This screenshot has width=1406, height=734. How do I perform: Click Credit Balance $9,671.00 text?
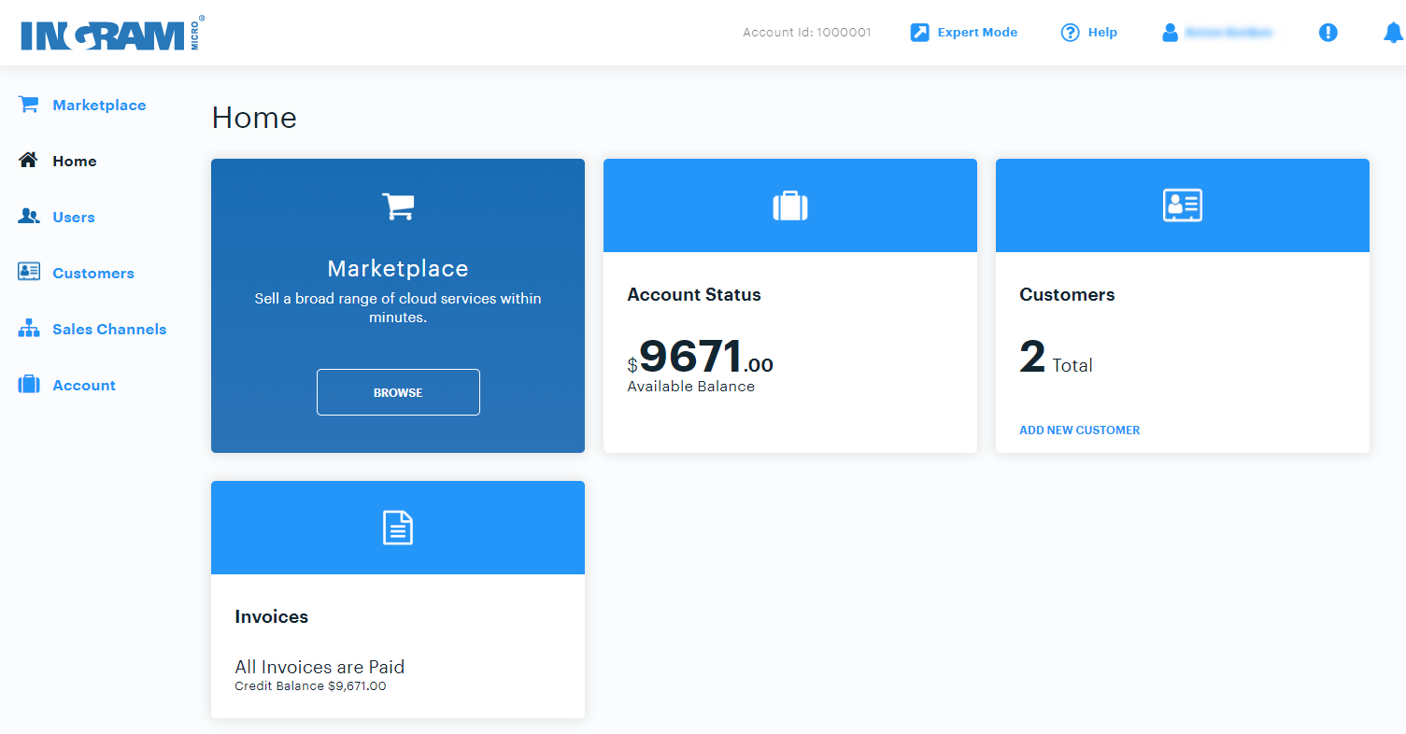point(310,686)
